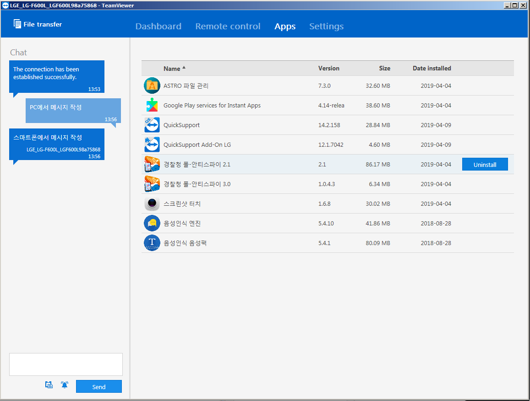530x401 pixels.
Task: Click the 경찰청 폴-안티스파이 2.1 app icon
Action: [x=152, y=164]
